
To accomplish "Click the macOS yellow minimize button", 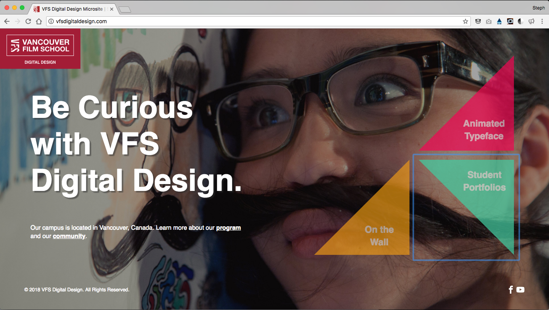I will tap(14, 8).
